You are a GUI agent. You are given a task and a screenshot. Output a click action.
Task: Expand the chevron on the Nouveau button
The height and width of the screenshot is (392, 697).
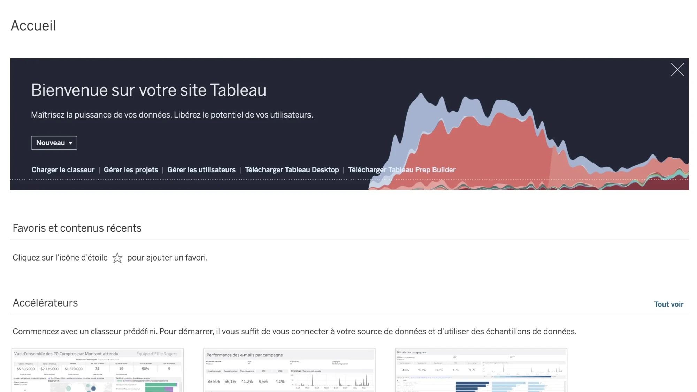(71, 143)
